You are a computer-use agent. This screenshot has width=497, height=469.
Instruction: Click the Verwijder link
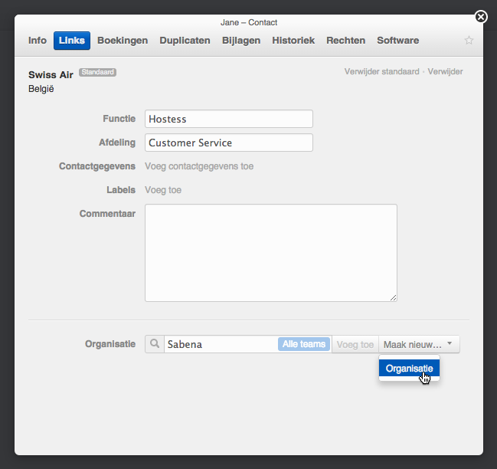pyautogui.click(x=445, y=71)
